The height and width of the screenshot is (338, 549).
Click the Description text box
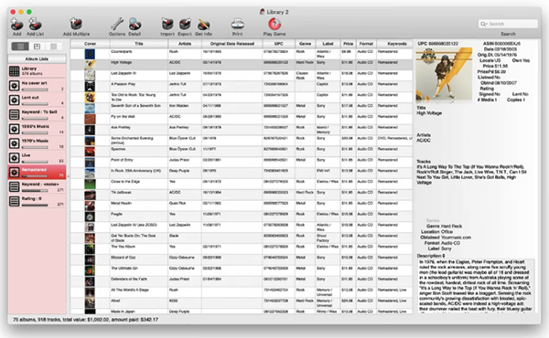[x=476, y=286]
